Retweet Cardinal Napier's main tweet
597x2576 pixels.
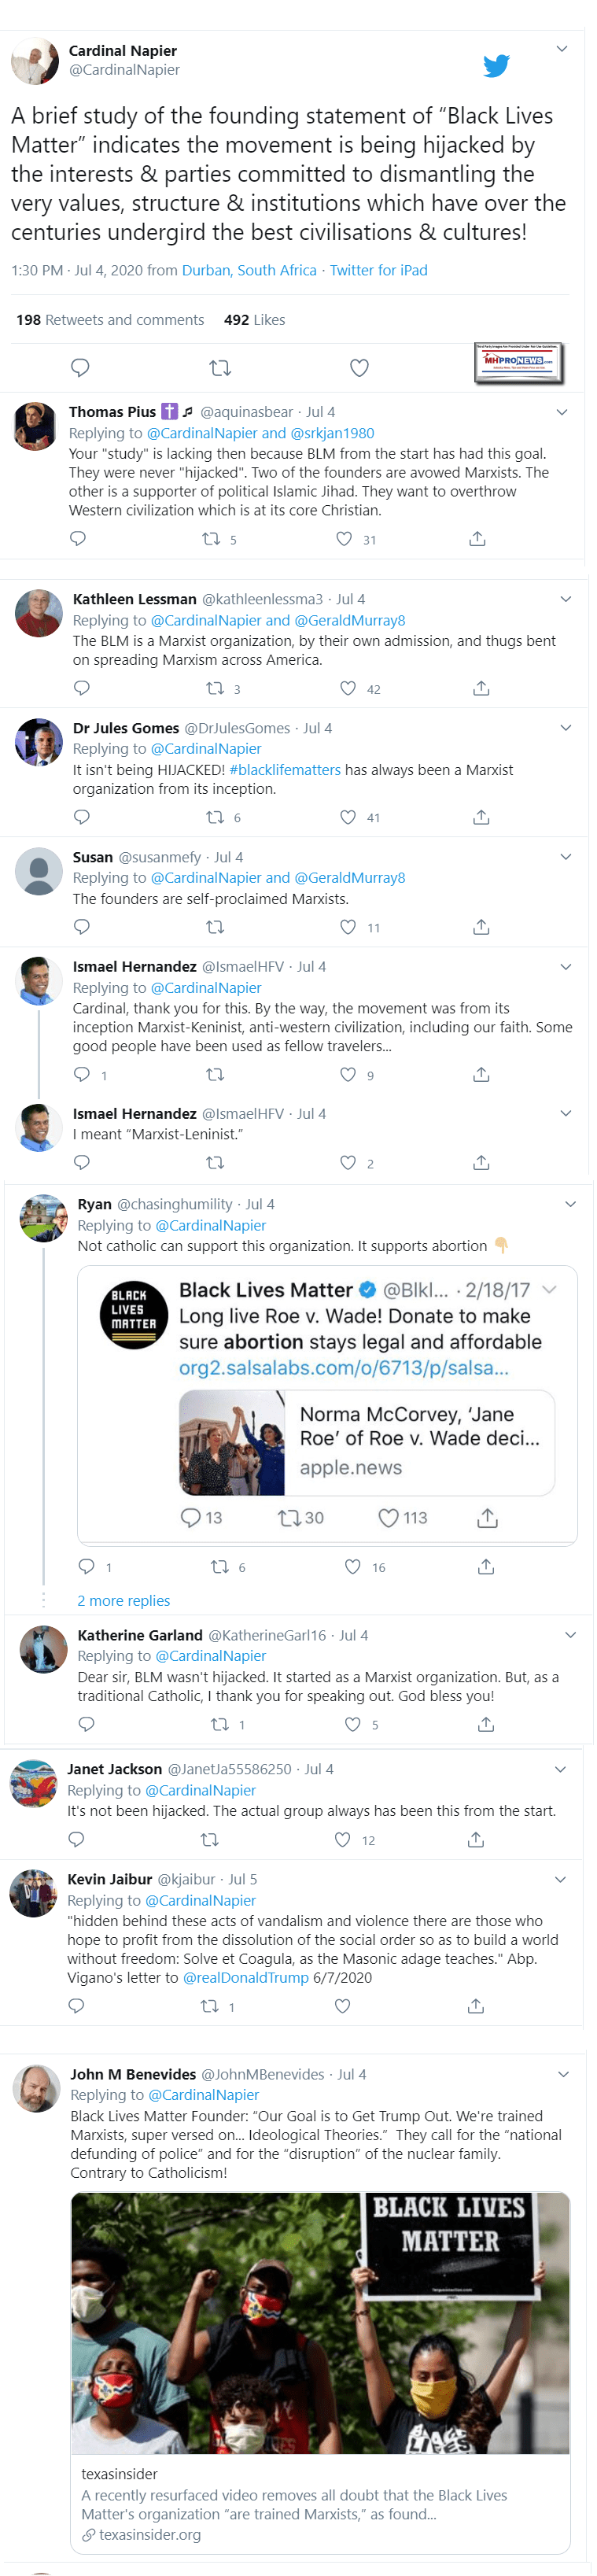(x=220, y=368)
